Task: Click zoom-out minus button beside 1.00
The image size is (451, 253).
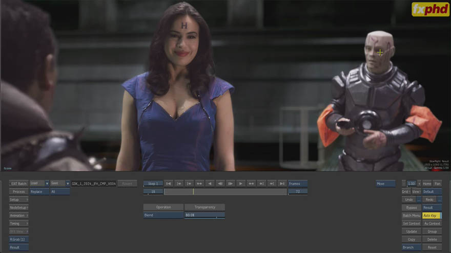Action: click(404, 183)
